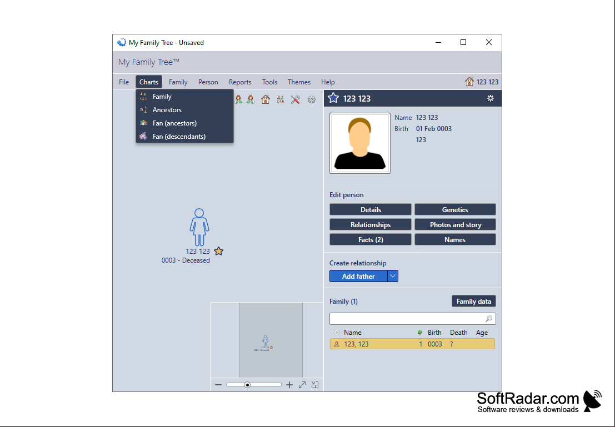Viewport: 615px width, 427px height.
Task: Zoom out with the minus icon
Action: pyautogui.click(x=218, y=385)
